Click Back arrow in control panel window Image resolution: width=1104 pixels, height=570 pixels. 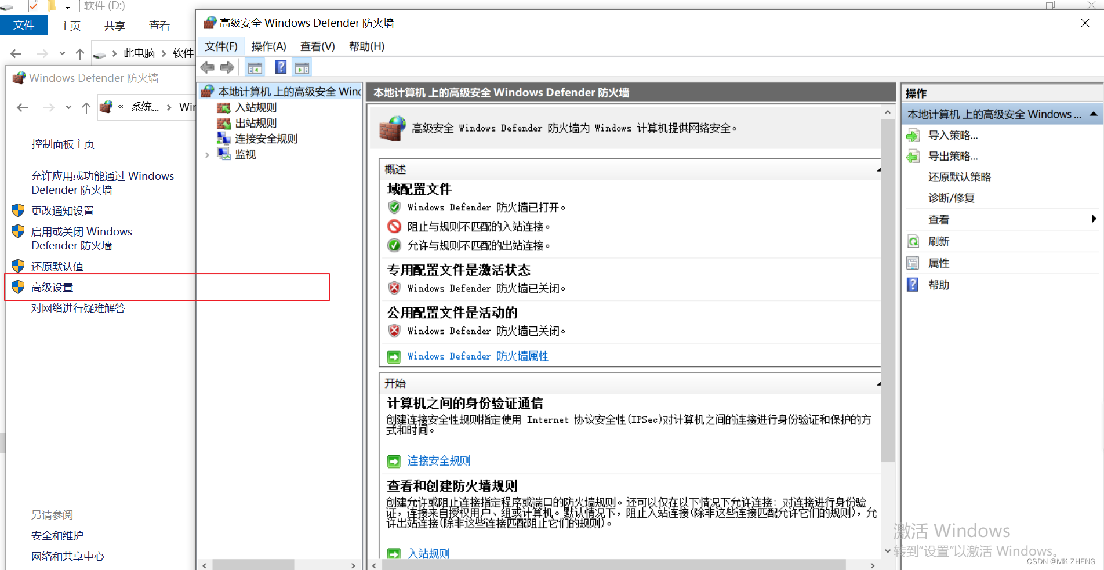click(x=23, y=107)
